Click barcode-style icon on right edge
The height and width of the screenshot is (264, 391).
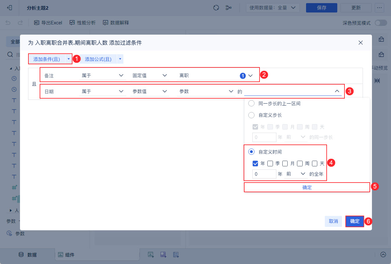tap(377, 81)
